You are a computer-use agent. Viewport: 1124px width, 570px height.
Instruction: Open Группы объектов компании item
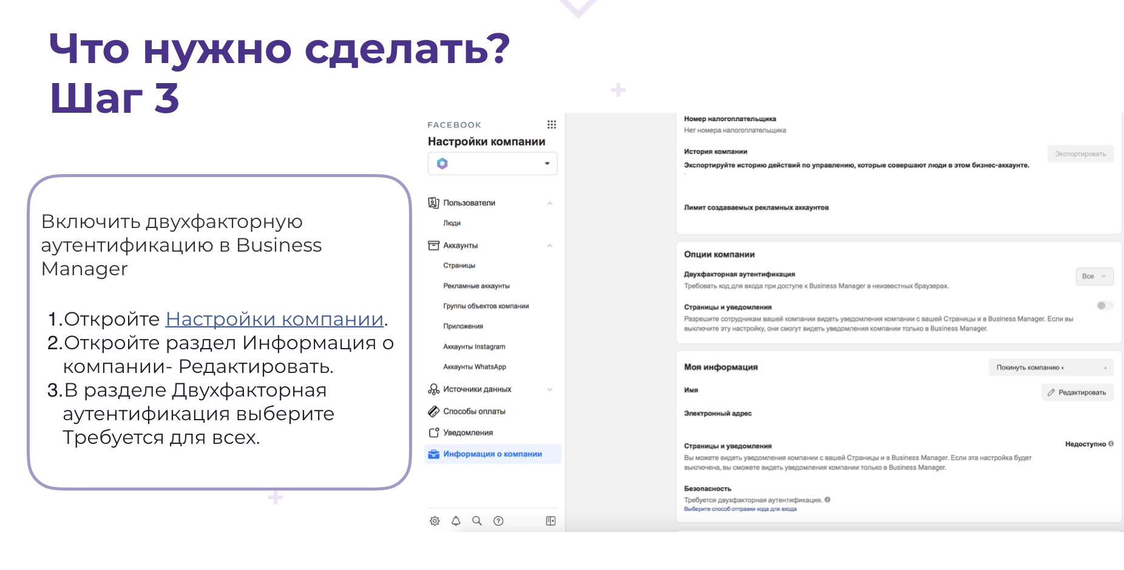486,306
